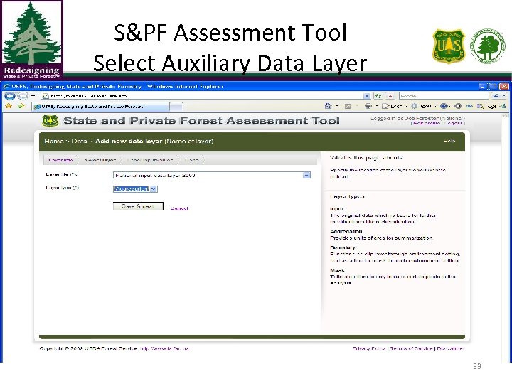Click inside the browser address bar
The width and height of the screenshot is (512, 384).
(x=203, y=96)
